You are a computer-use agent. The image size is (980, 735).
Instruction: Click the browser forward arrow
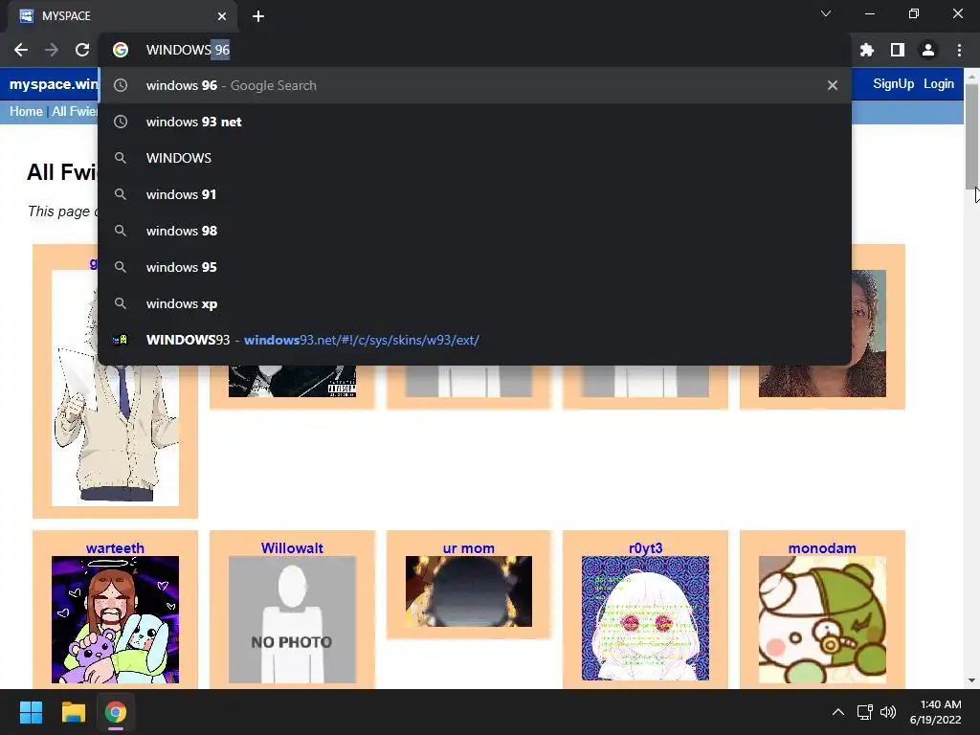pos(52,50)
